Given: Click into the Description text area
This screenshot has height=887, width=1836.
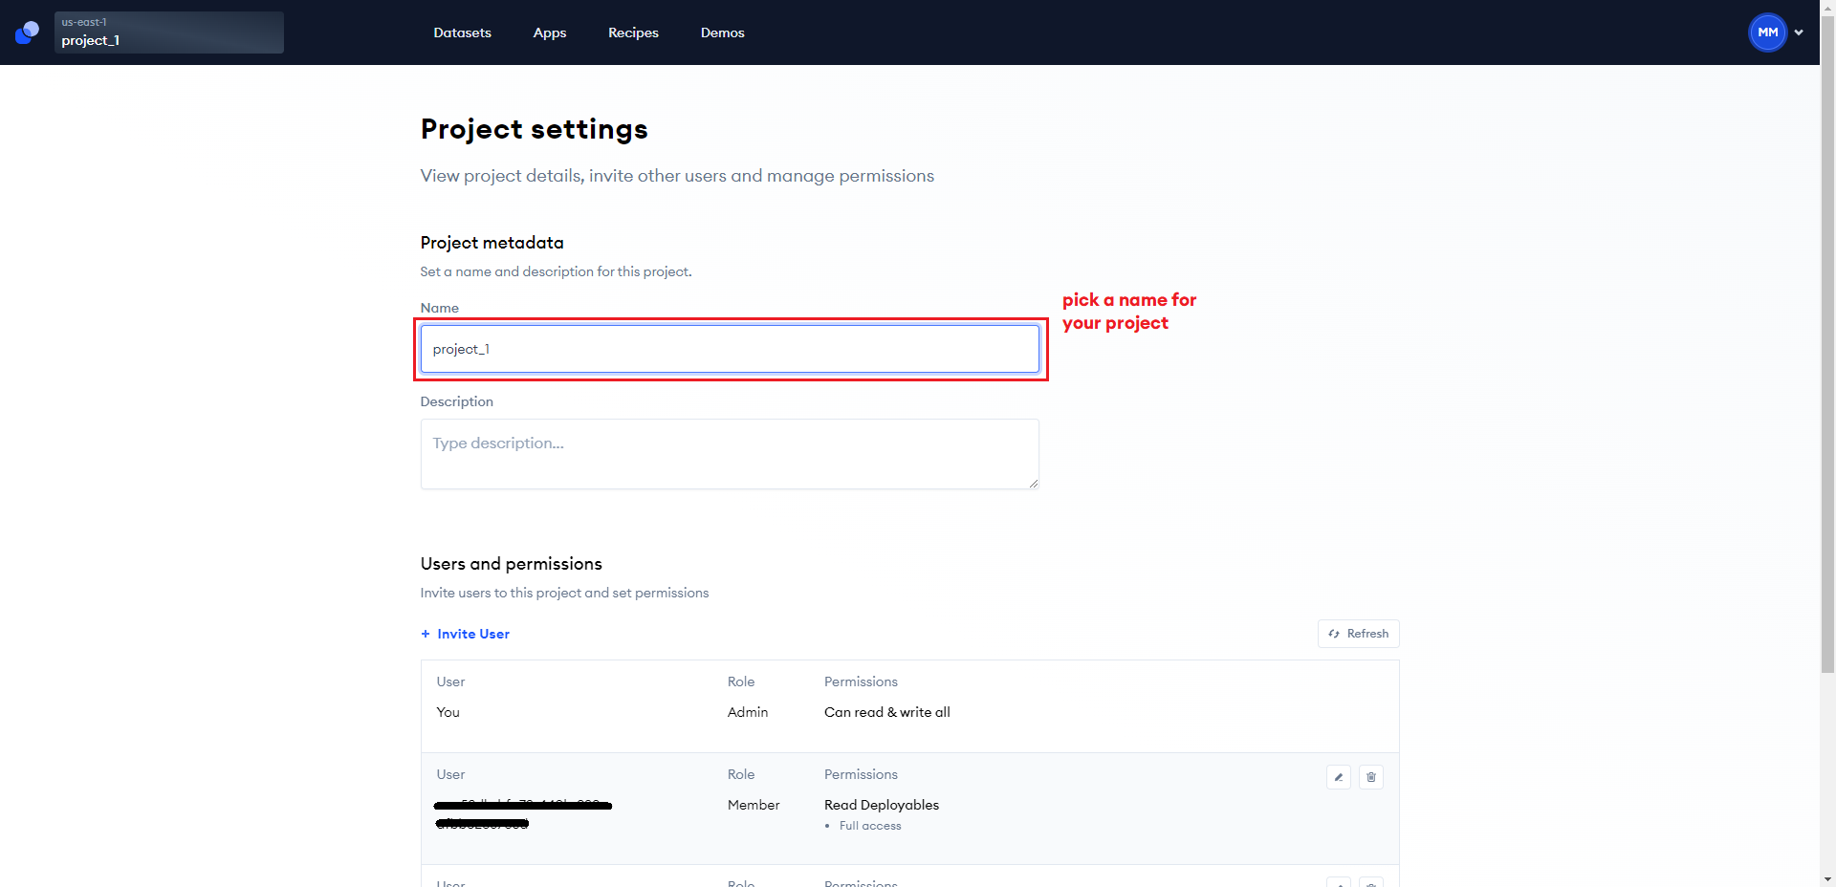Looking at the screenshot, I should [730, 454].
